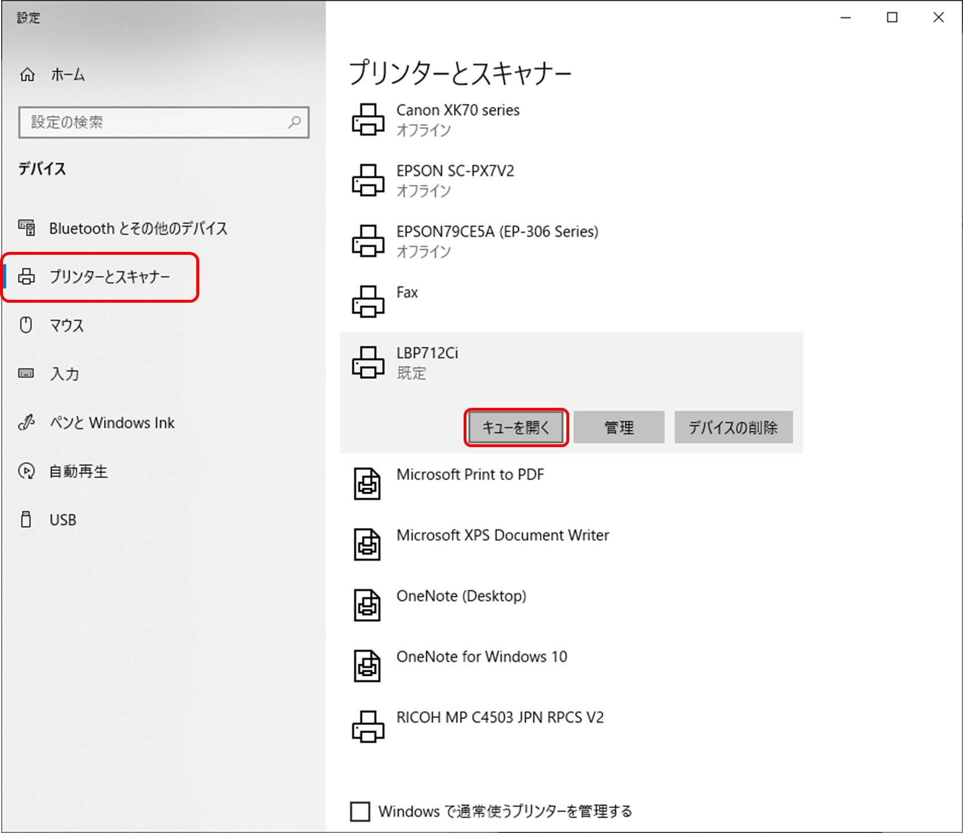Viewport: 963px width, 833px height.
Task: Maximize the 設定 window
Action: click(x=892, y=17)
